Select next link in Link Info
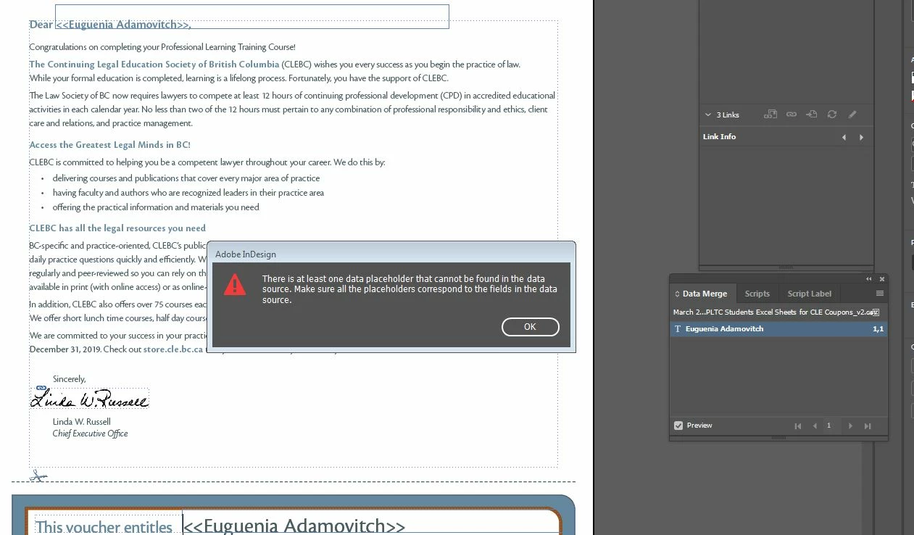 coord(861,137)
